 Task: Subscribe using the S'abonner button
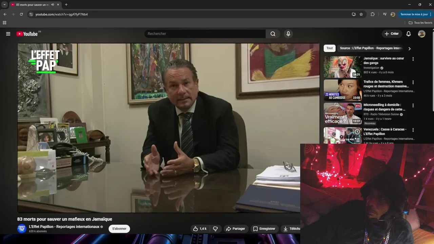click(x=119, y=229)
